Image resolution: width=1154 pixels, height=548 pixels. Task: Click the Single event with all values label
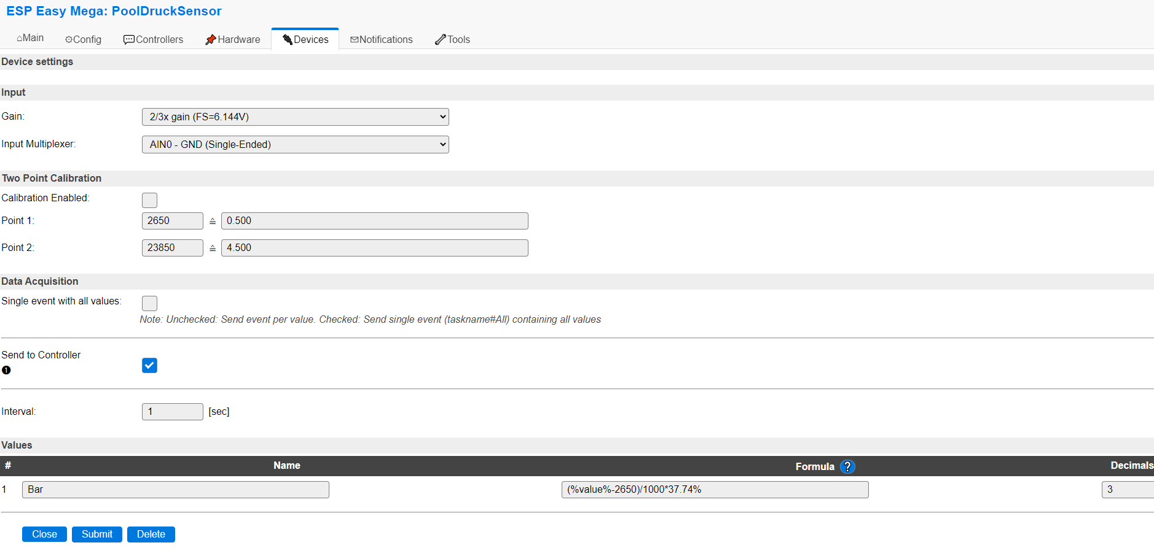pos(61,301)
